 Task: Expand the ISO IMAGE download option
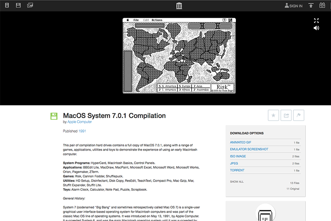pyautogui.click(x=237, y=156)
